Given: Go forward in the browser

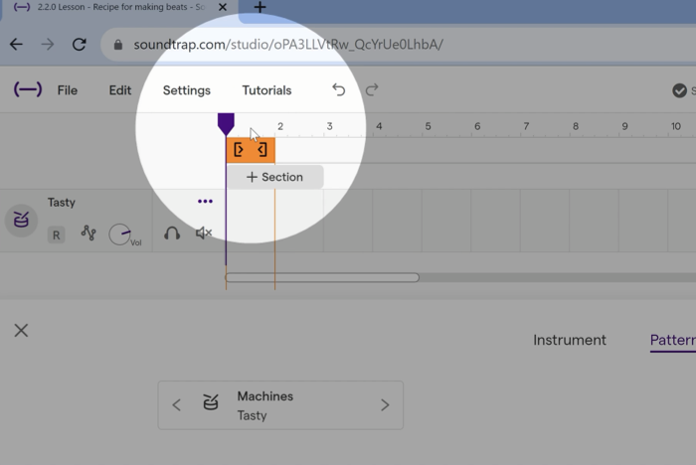Looking at the screenshot, I should pyautogui.click(x=48, y=45).
